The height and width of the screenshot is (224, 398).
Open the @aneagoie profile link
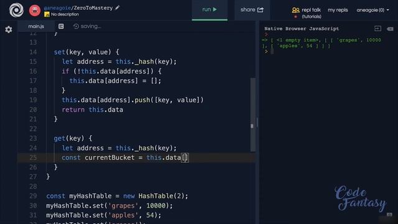click(x=57, y=8)
